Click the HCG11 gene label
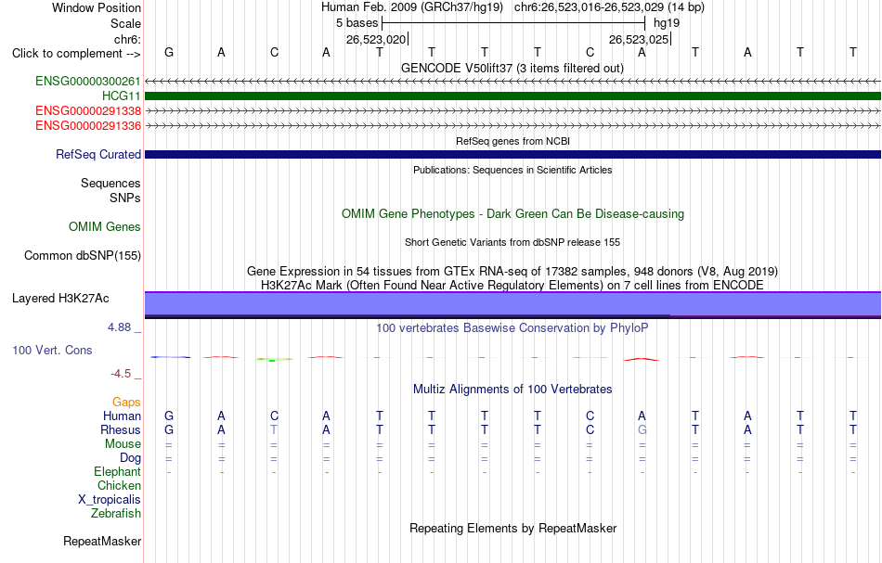This screenshot has height=563, width=882. click(121, 96)
